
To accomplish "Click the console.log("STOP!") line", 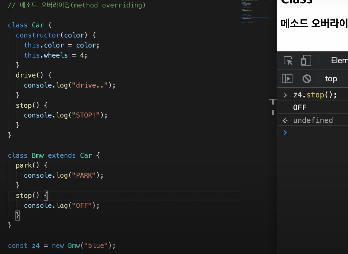I will tap(66, 115).
